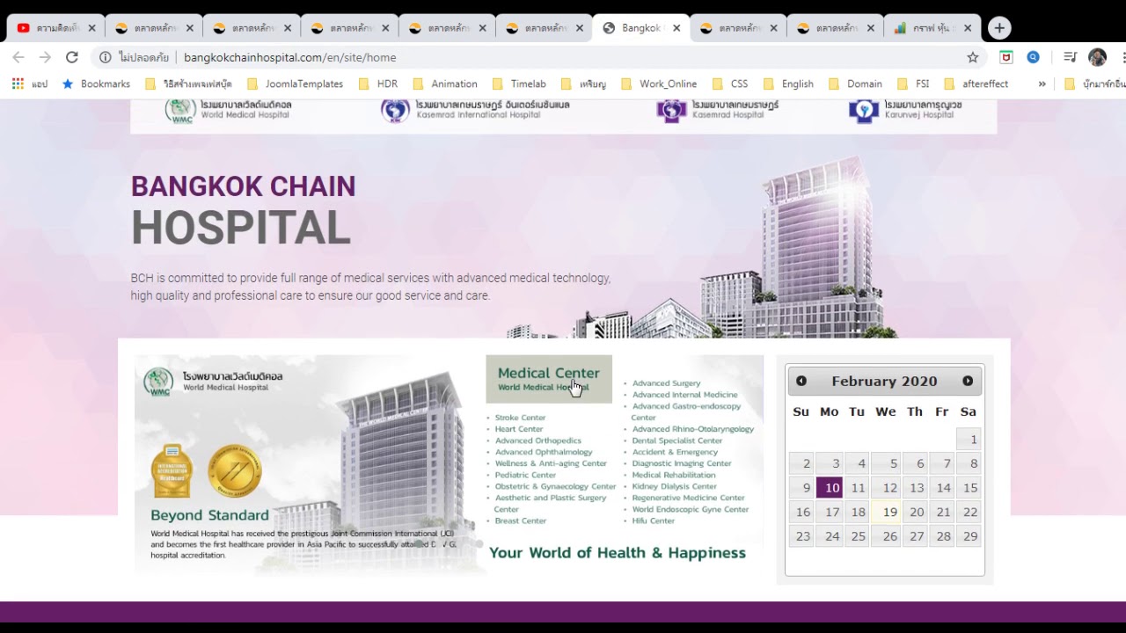
Task: Show more bookmarks with the double chevron
Action: tap(1042, 84)
